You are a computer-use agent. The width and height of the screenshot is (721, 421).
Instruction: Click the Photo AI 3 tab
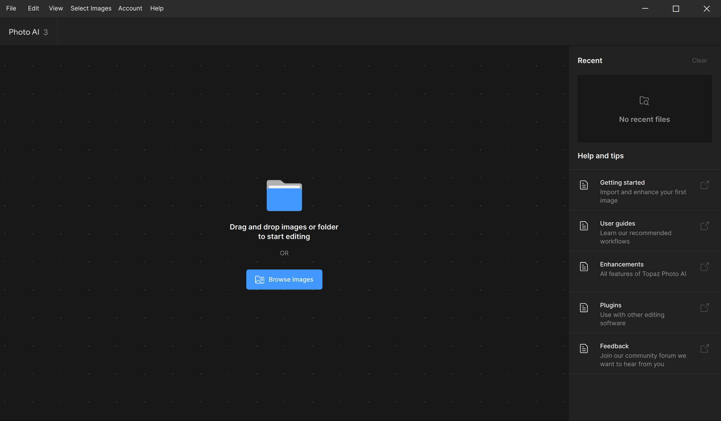coord(28,32)
